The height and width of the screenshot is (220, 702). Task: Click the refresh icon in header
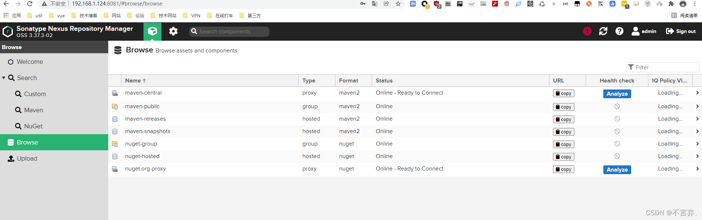click(x=603, y=31)
